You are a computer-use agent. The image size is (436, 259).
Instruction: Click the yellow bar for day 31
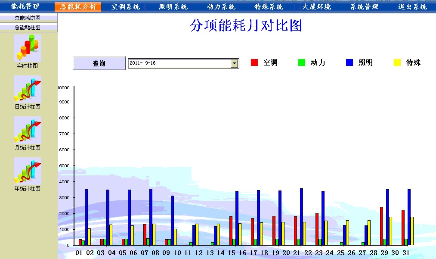[412, 231]
